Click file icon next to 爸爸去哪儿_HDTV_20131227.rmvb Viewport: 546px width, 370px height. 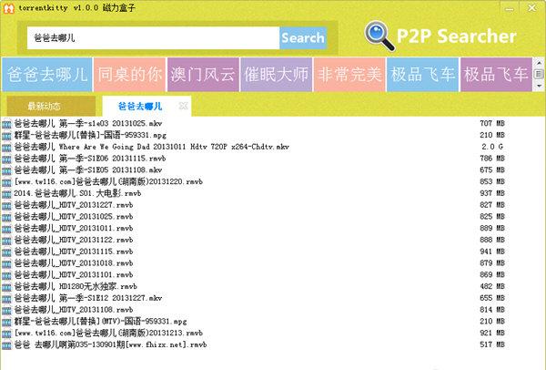(7, 205)
